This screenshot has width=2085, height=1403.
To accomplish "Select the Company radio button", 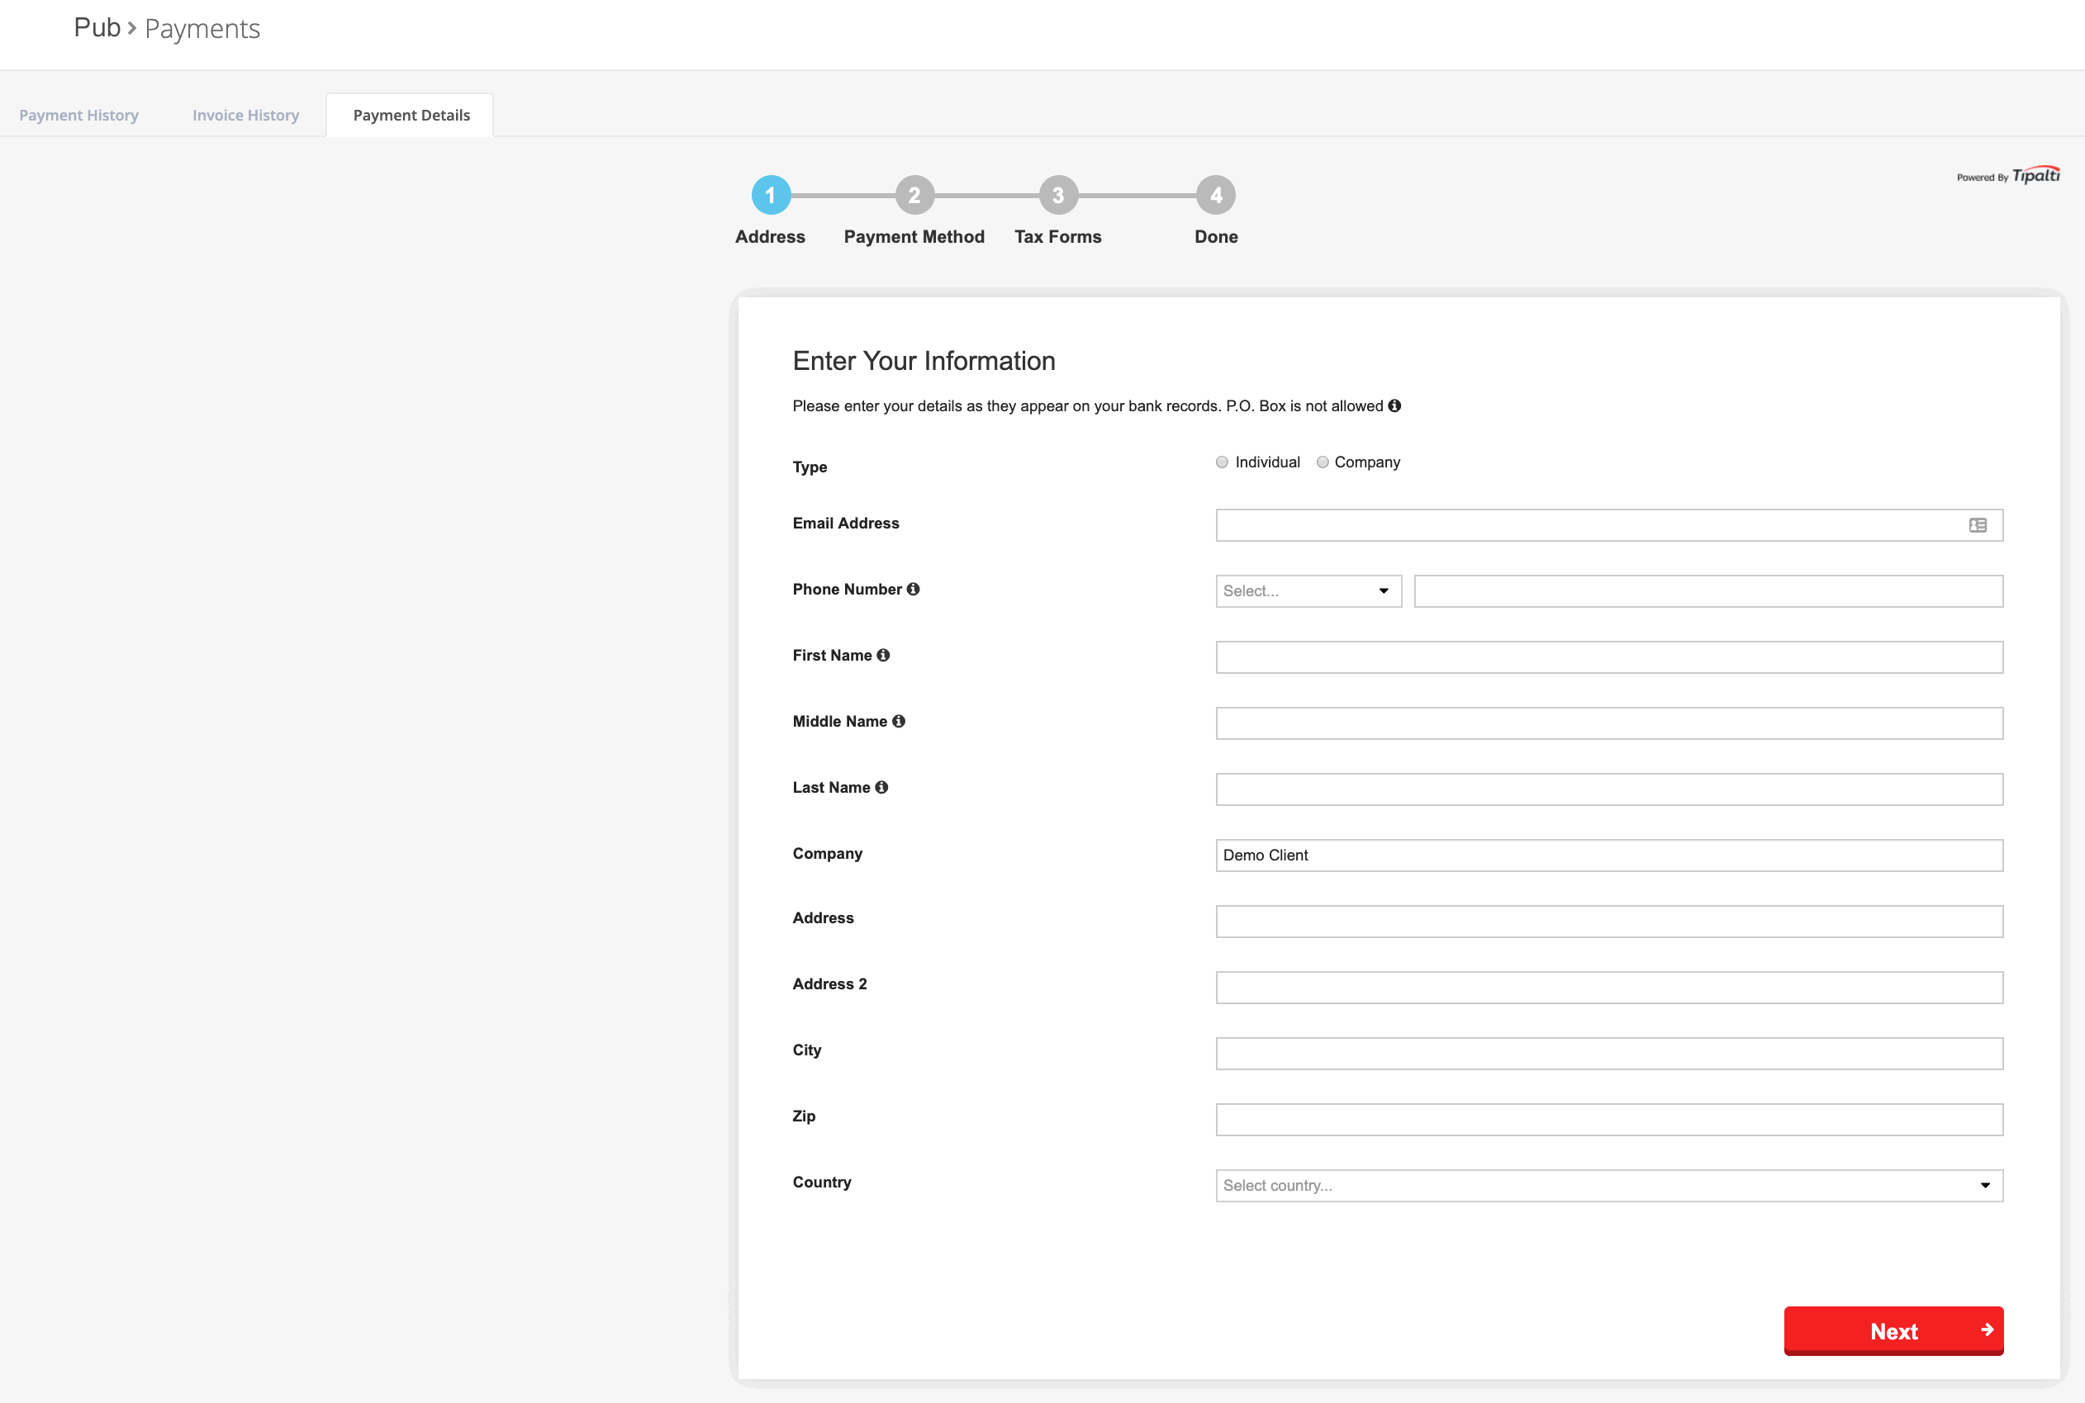I will click(x=1322, y=462).
